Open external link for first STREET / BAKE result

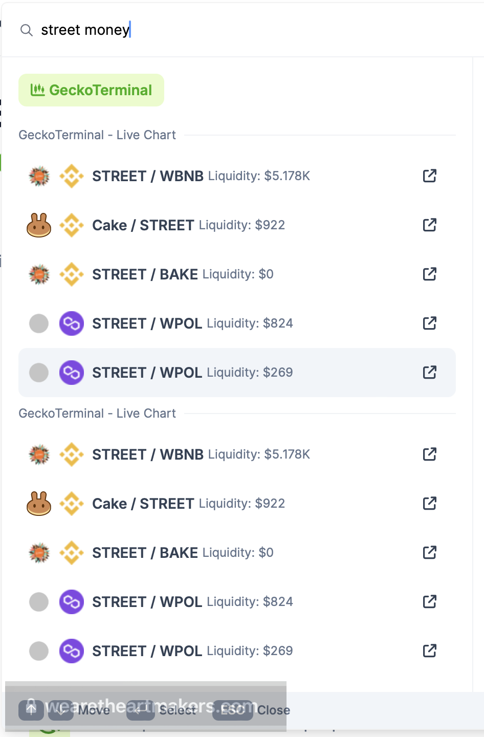coord(430,274)
